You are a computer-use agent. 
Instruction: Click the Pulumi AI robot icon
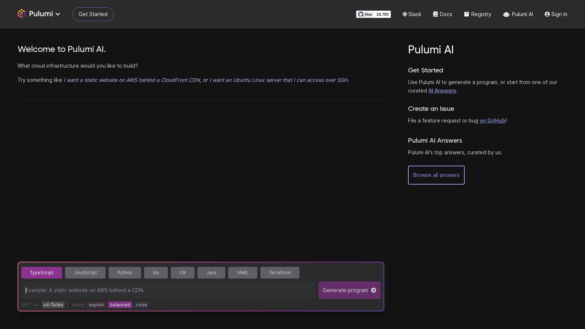(x=506, y=14)
